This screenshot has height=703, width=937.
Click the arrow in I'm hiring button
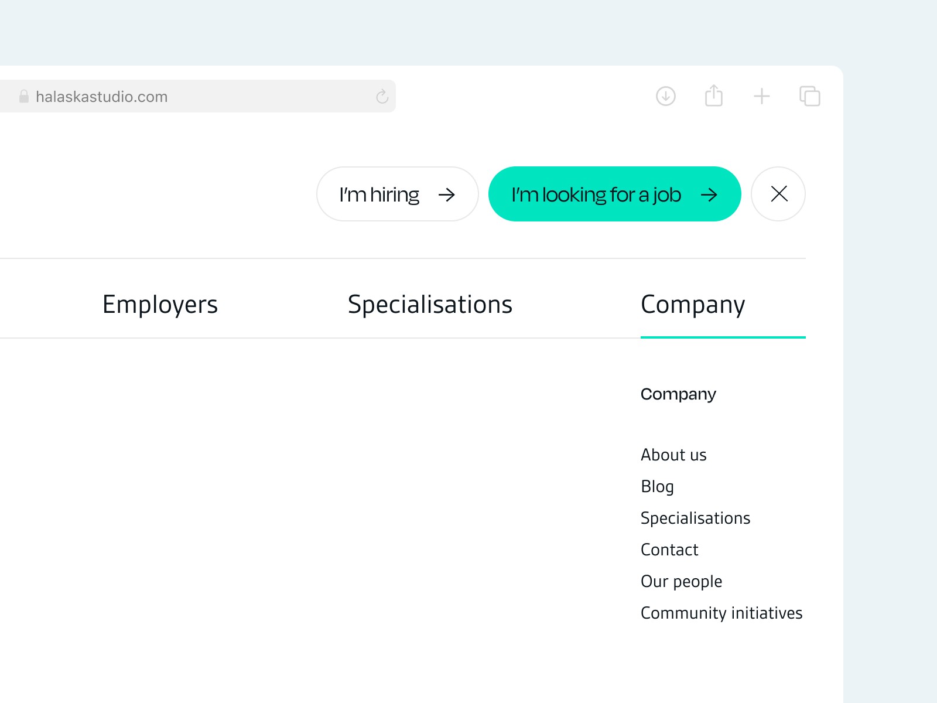pyautogui.click(x=447, y=194)
